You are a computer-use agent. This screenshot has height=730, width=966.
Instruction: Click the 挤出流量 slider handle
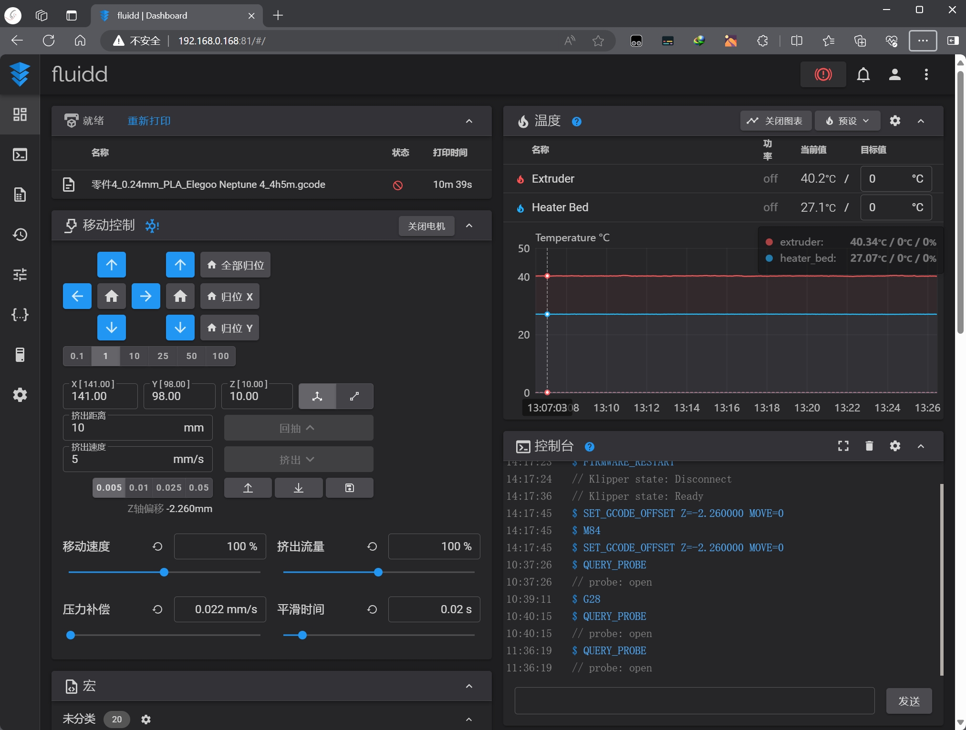point(378,572)
